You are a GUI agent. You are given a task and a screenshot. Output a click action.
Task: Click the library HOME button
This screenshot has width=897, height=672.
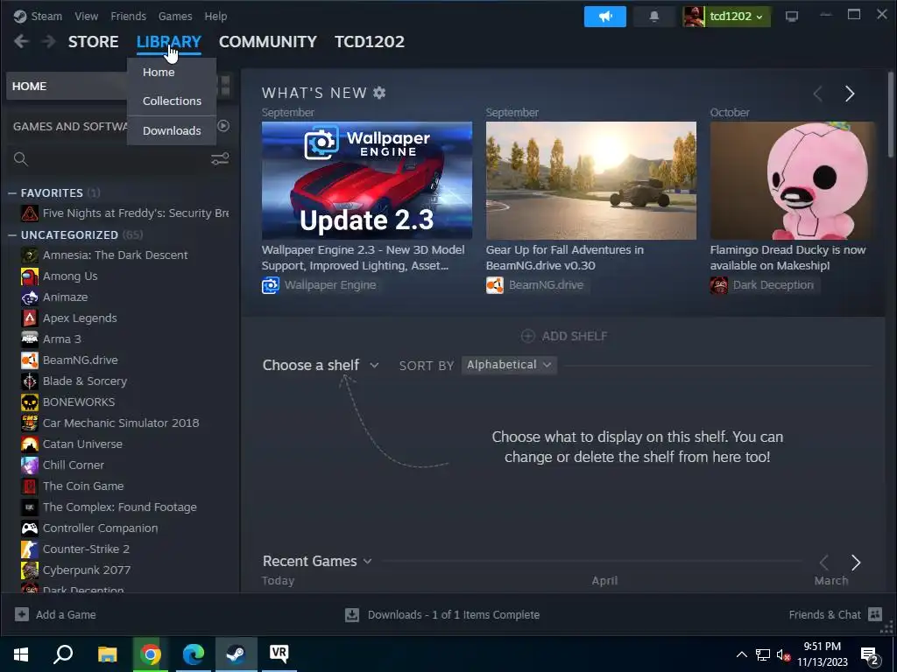pos(67,87)
